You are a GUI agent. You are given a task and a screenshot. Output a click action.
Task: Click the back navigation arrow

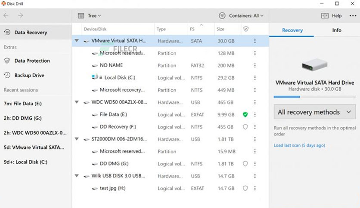(6, 15)
